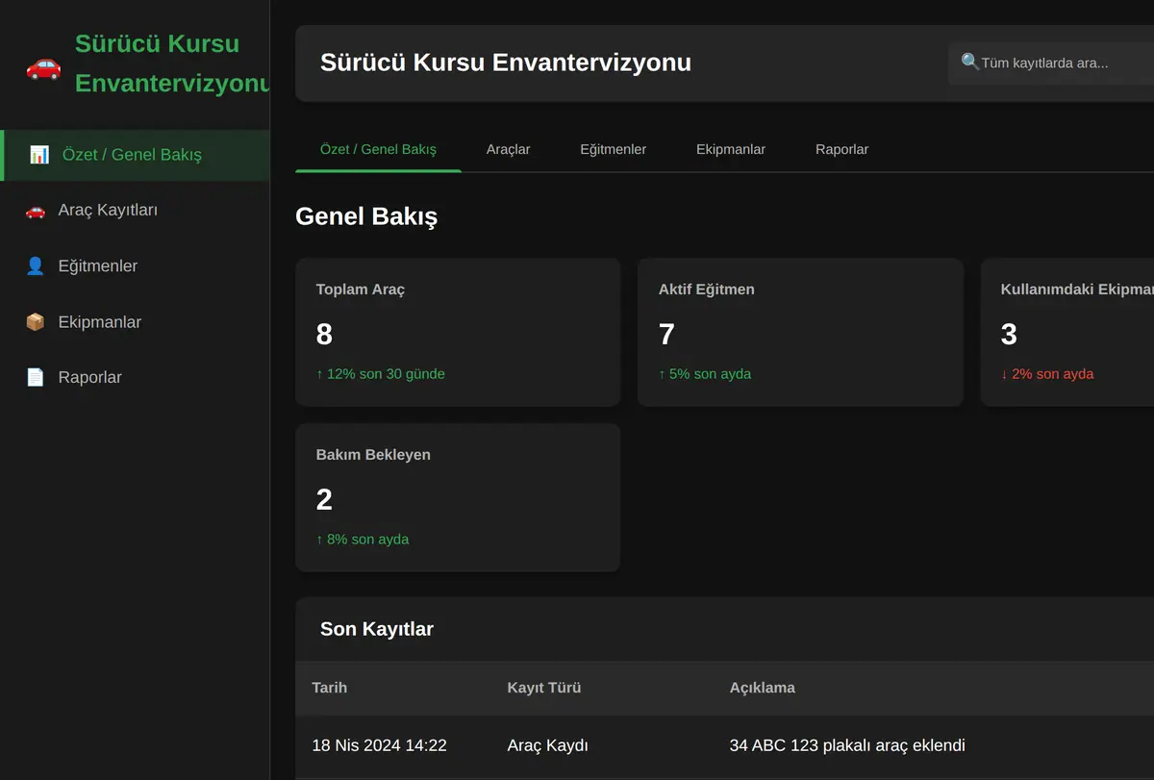This screenshot has height=780, width=1154.
Task: Switch to the Araçlar tab
Action: click(x=508, y=150)
